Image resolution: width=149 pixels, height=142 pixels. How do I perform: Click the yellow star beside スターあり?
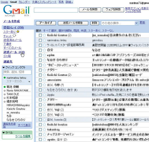click(18, 31)
